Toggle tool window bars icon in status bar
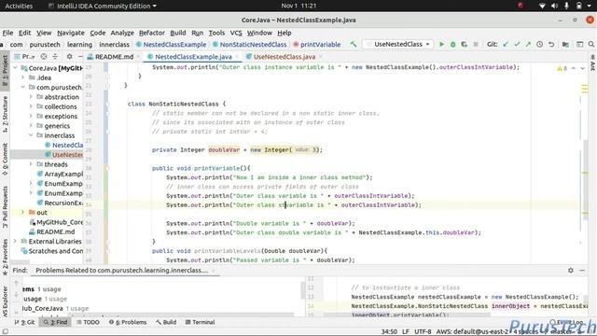597x336 pixels. point(5,331)
